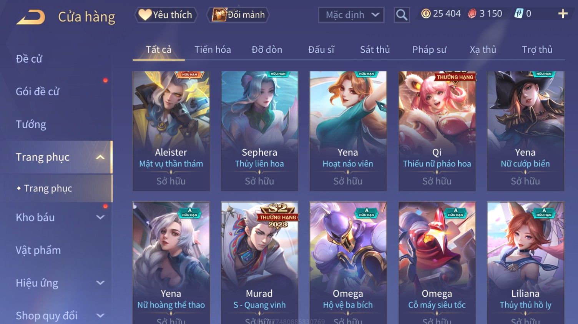The height and width of the screenshot is (324, 578).
Task: Switch to the Tiến hóa tab
Action: click(x=213, y=50)
